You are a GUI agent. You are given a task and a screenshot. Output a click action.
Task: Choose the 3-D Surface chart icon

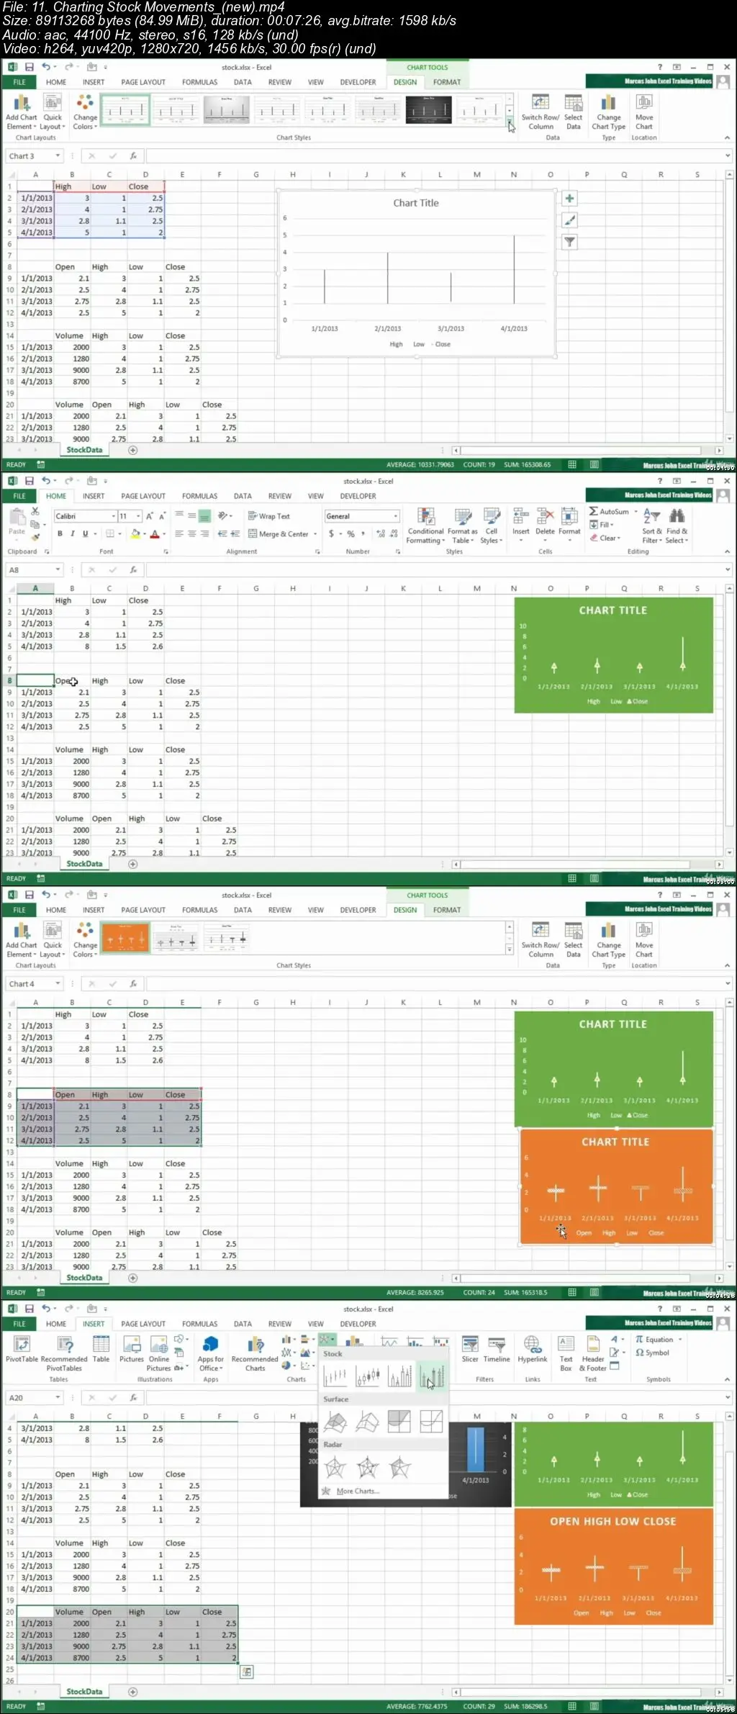pyautogui.click(x=335, y=1422)
